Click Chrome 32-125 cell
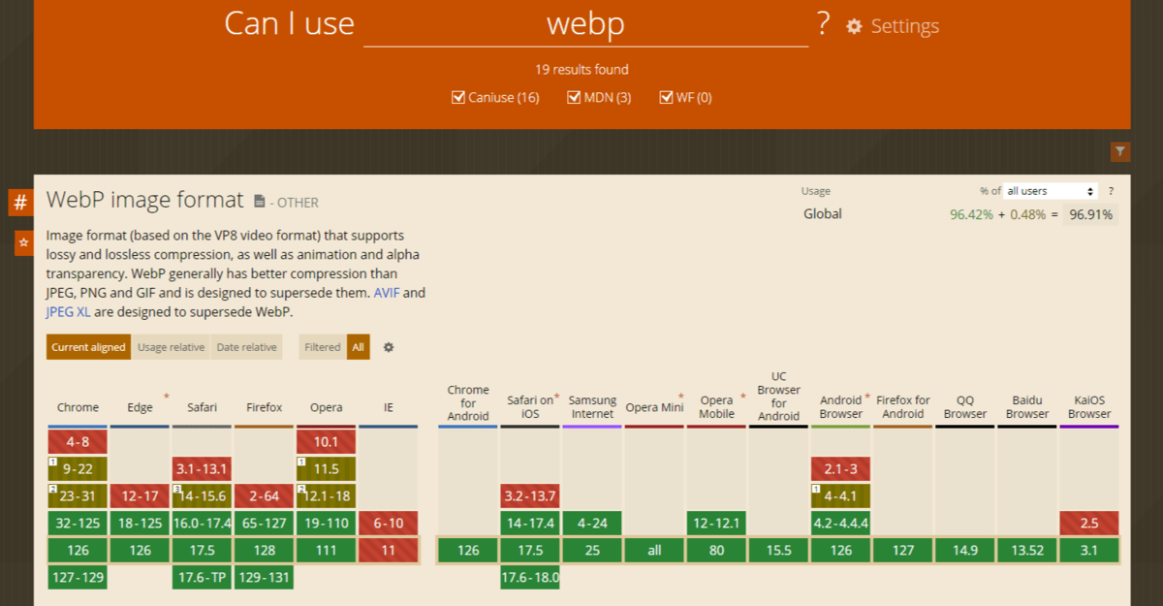 79,524
